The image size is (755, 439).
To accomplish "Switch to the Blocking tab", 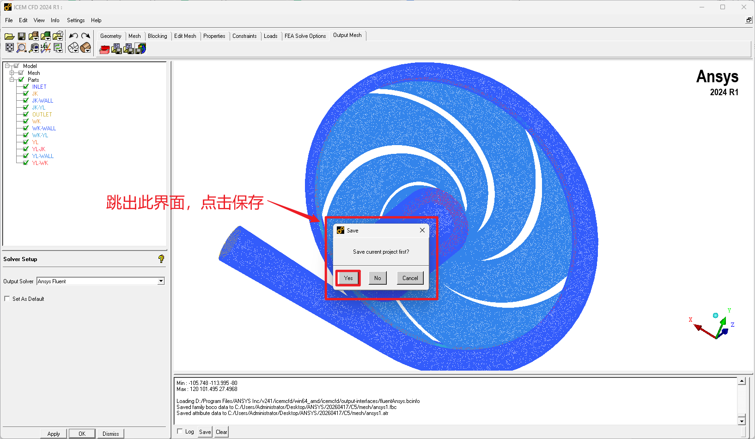I will 158,36.
